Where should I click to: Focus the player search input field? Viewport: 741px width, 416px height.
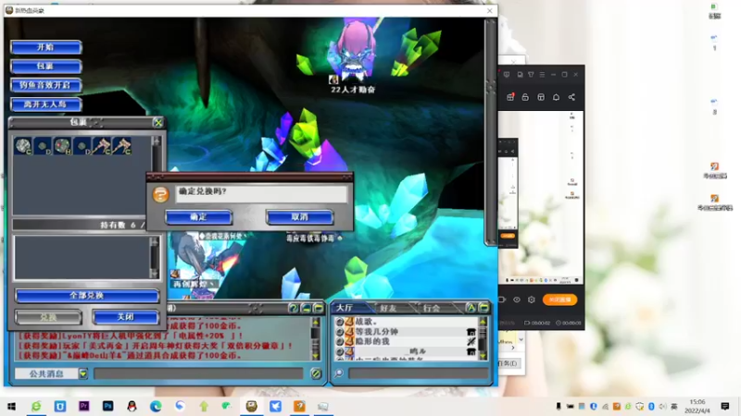pos(419,373)
